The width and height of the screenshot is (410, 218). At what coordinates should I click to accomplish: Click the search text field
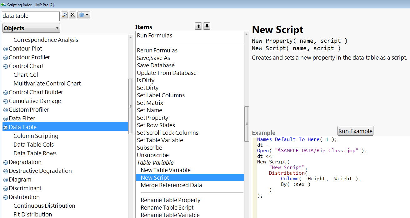tap(30, 16)
